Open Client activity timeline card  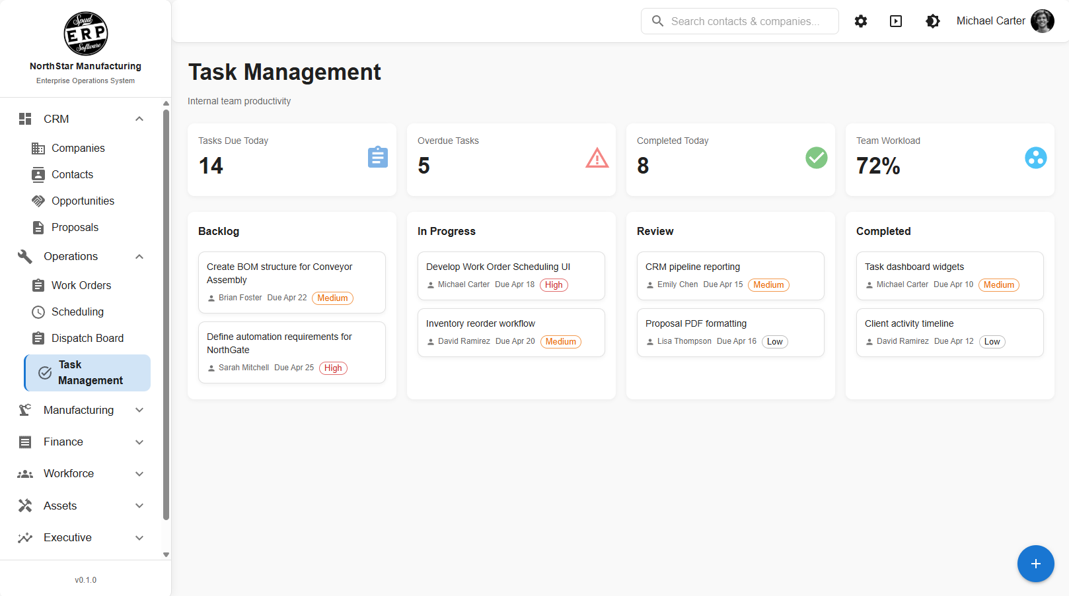(950, 333)
